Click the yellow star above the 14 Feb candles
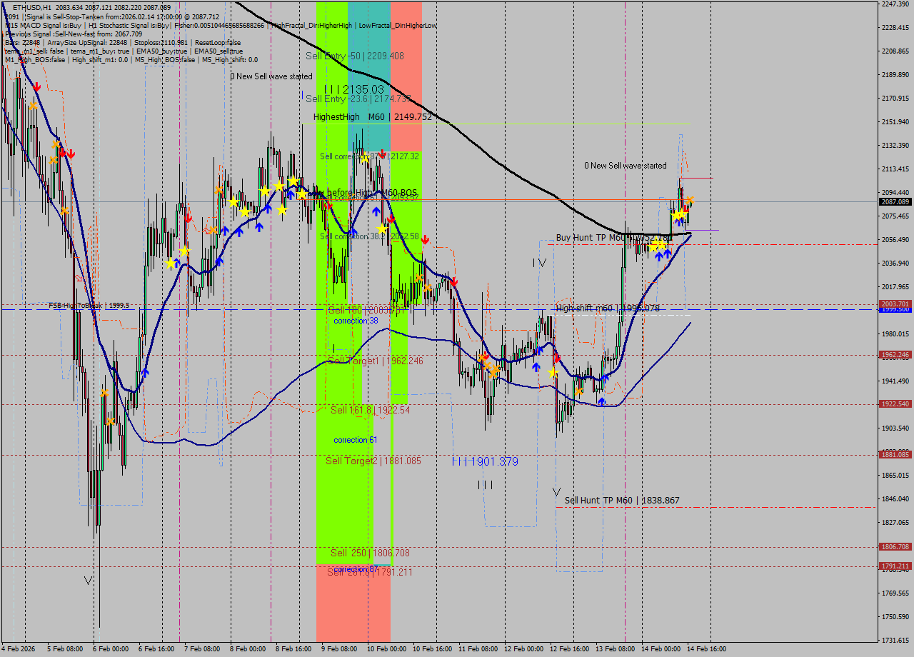The width and height of the screenshot is (914, 657). pos(679,215)
